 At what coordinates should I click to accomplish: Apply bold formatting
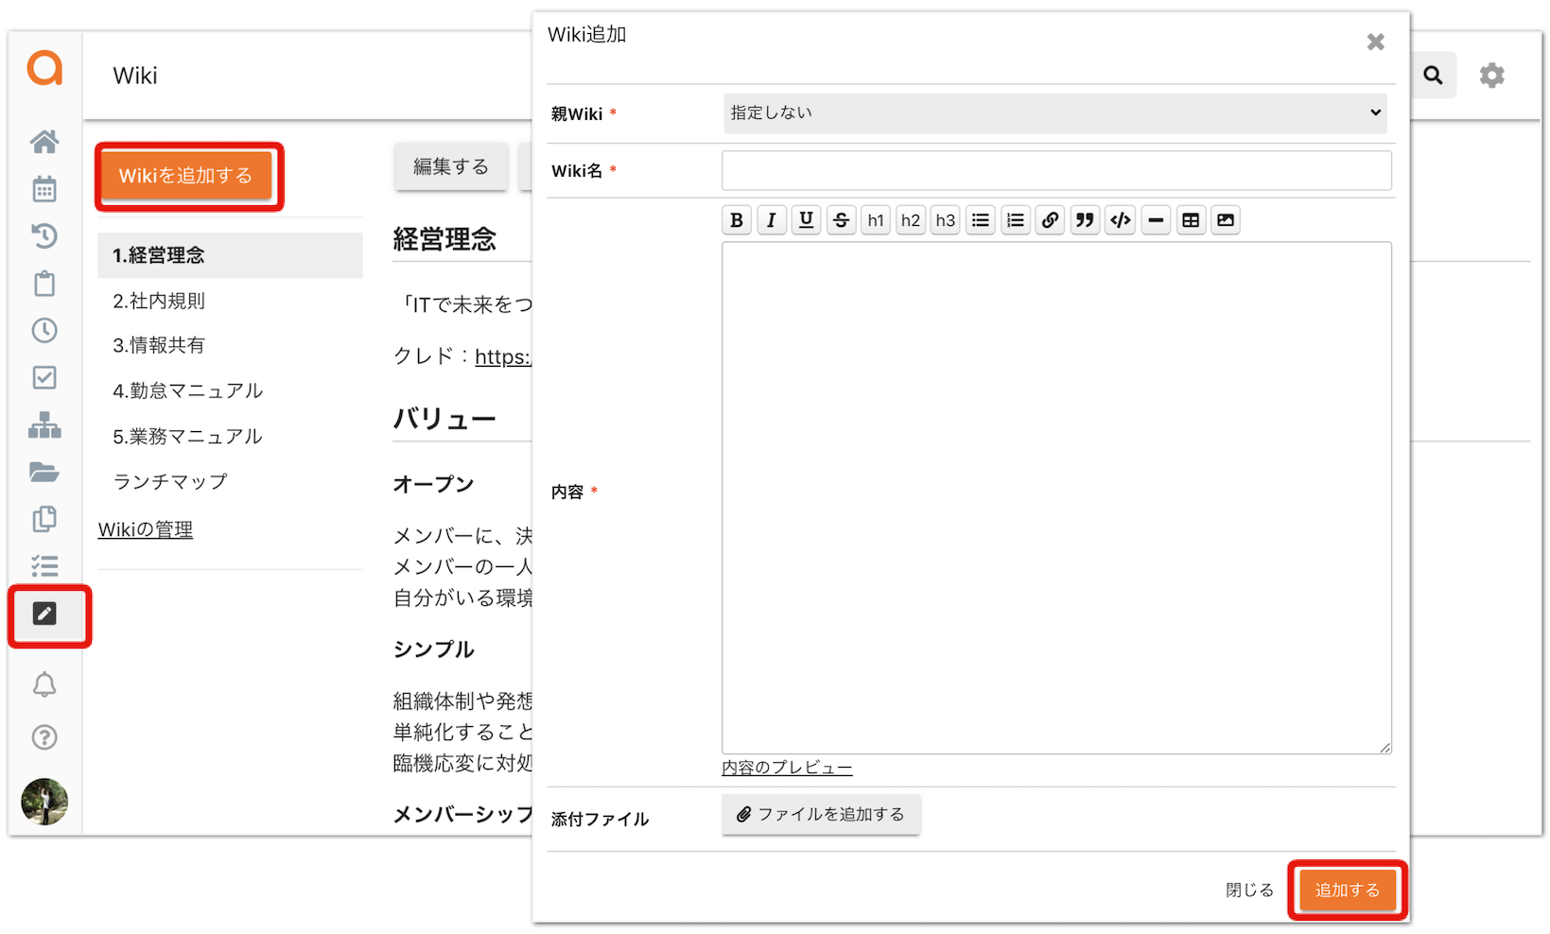[737, 220]
